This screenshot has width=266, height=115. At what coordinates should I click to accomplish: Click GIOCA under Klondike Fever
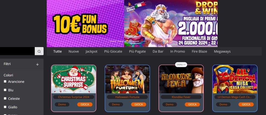192,104
